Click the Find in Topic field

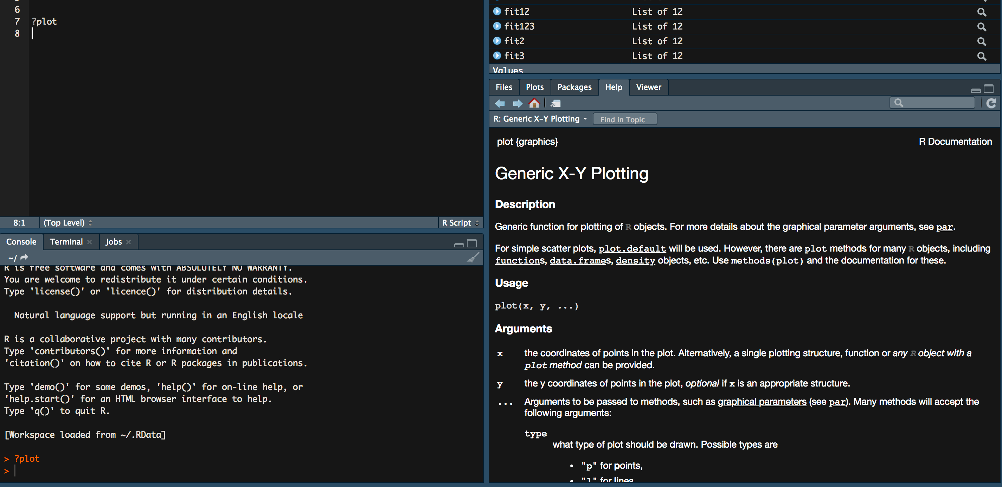tap(625, 120)
